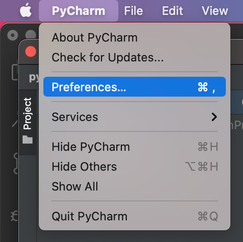
Task: Click the folder icon below Project label
Action: [x=28, y=140]
